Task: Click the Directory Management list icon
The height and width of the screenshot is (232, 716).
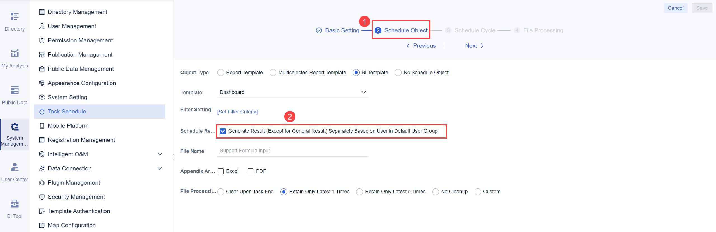Action: [x=42, y=12]
